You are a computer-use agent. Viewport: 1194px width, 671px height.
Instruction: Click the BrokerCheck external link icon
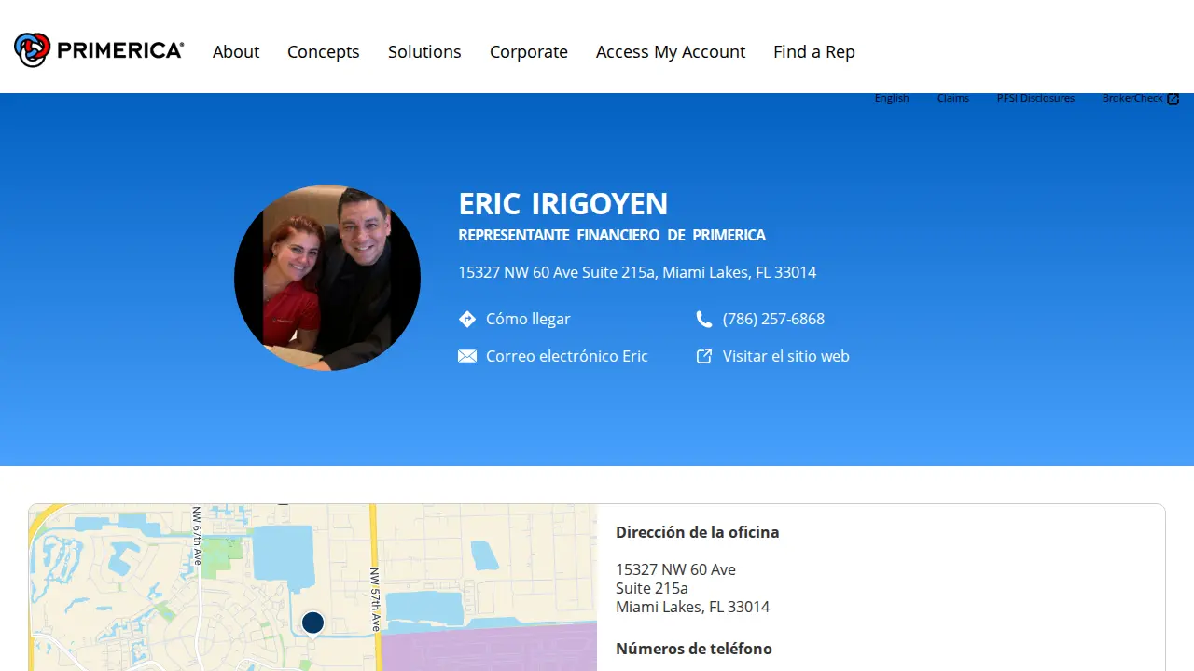click(1173, 99)
